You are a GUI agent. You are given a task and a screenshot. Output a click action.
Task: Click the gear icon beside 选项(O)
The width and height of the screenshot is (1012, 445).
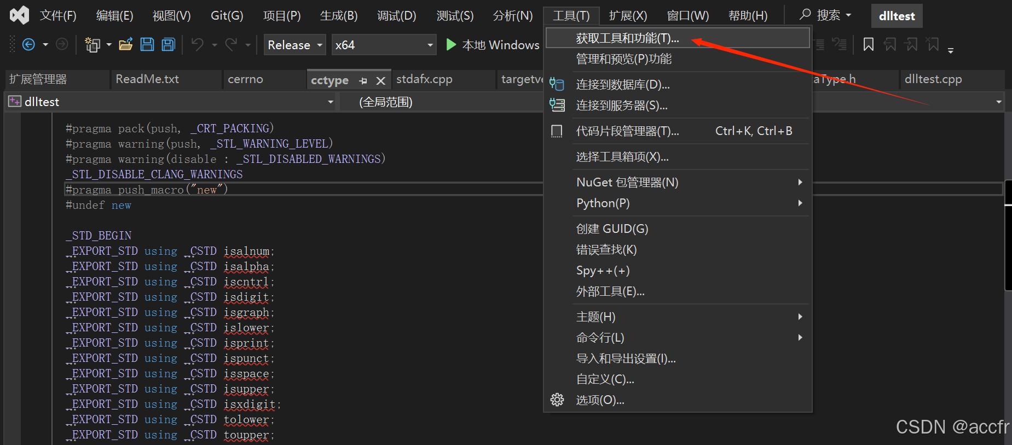pyautogui.click(x=557, y=400)
